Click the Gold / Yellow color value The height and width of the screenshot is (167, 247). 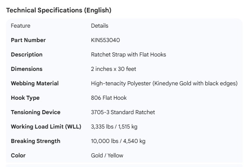107,155
